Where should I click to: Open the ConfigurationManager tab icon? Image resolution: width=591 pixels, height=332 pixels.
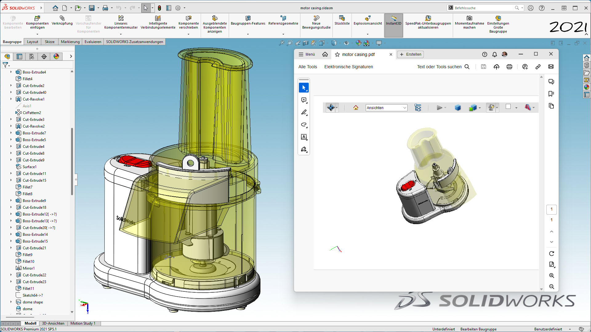point(32,57)
